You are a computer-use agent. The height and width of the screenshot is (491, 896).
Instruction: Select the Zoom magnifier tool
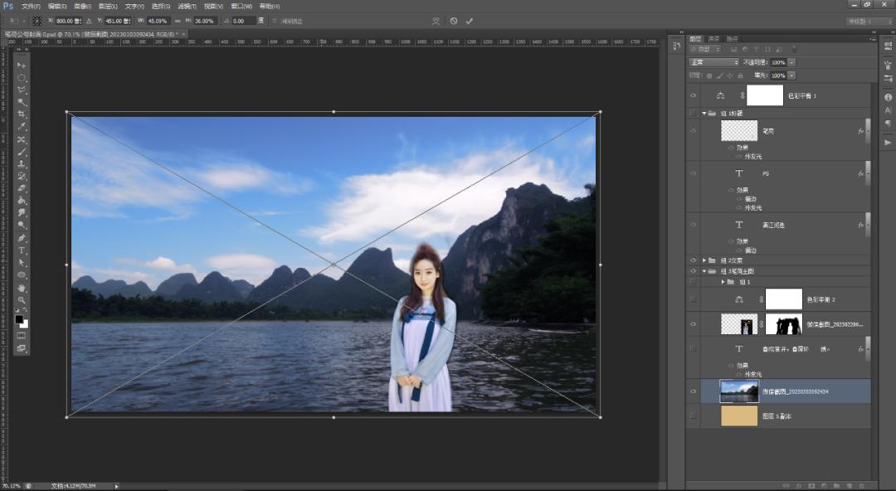pos(22,300)
